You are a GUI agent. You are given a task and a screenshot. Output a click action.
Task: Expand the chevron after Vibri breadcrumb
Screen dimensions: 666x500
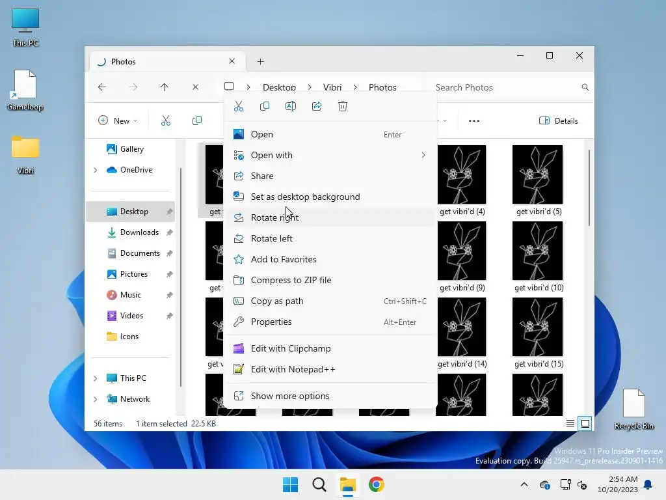pyautogui.click(x=355, y=87)
